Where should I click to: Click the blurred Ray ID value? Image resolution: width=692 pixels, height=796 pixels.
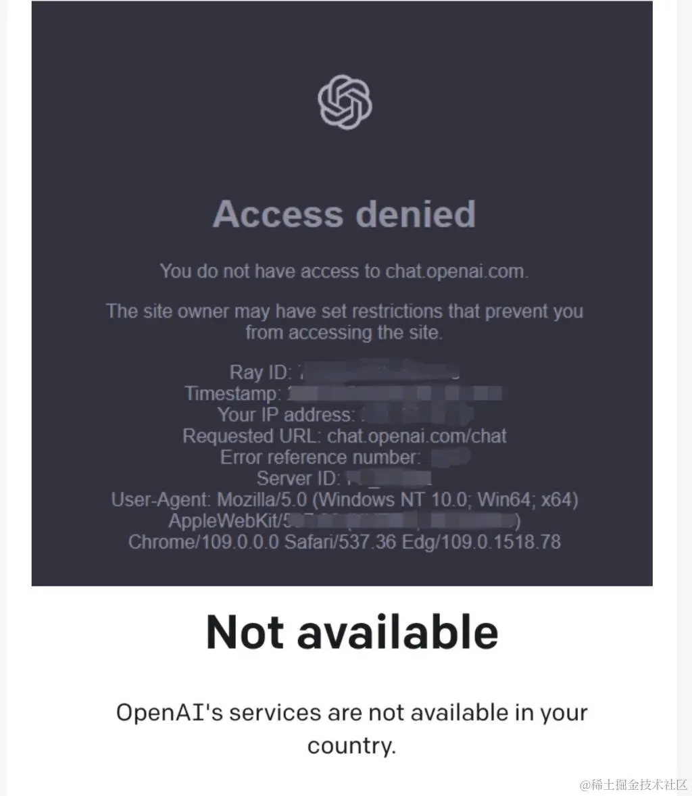coord(379,371)
